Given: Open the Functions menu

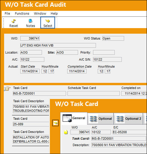Looking at the screenshot, I should (22, 13).
